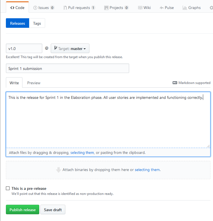
Task: Switch to the Tags view
Action: pyautogui.click(x=37, y=23)
